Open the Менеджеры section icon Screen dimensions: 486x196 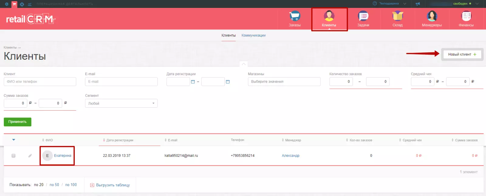pos(432,16)
